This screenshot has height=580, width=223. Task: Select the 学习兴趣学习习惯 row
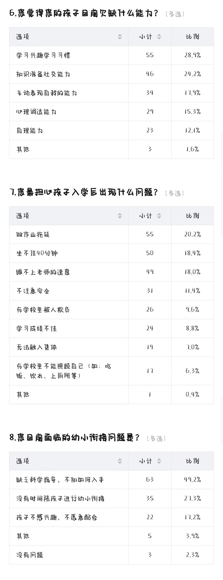111,55
